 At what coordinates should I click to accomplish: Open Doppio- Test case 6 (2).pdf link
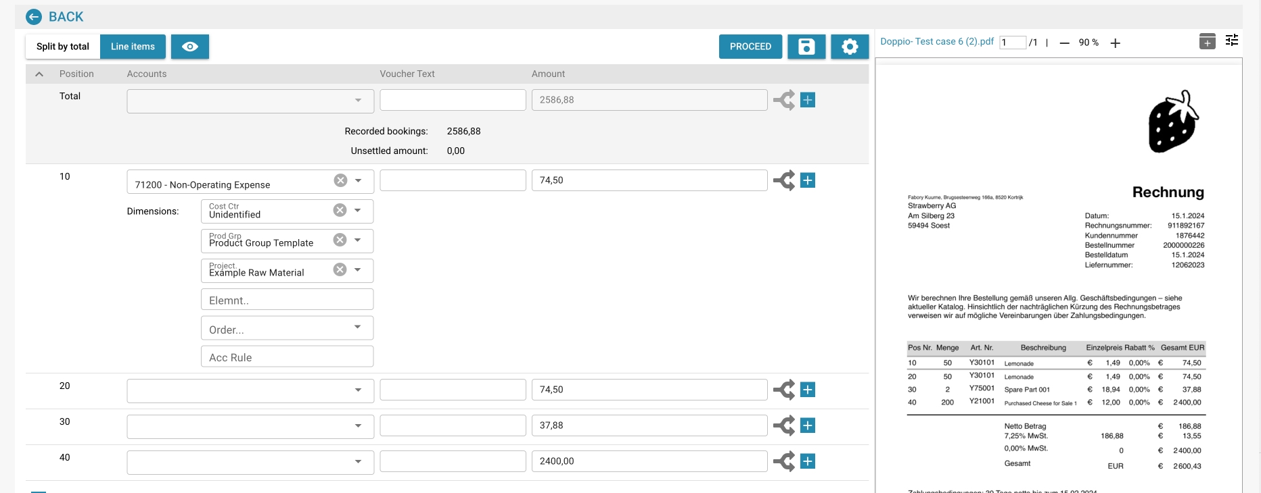937,41
